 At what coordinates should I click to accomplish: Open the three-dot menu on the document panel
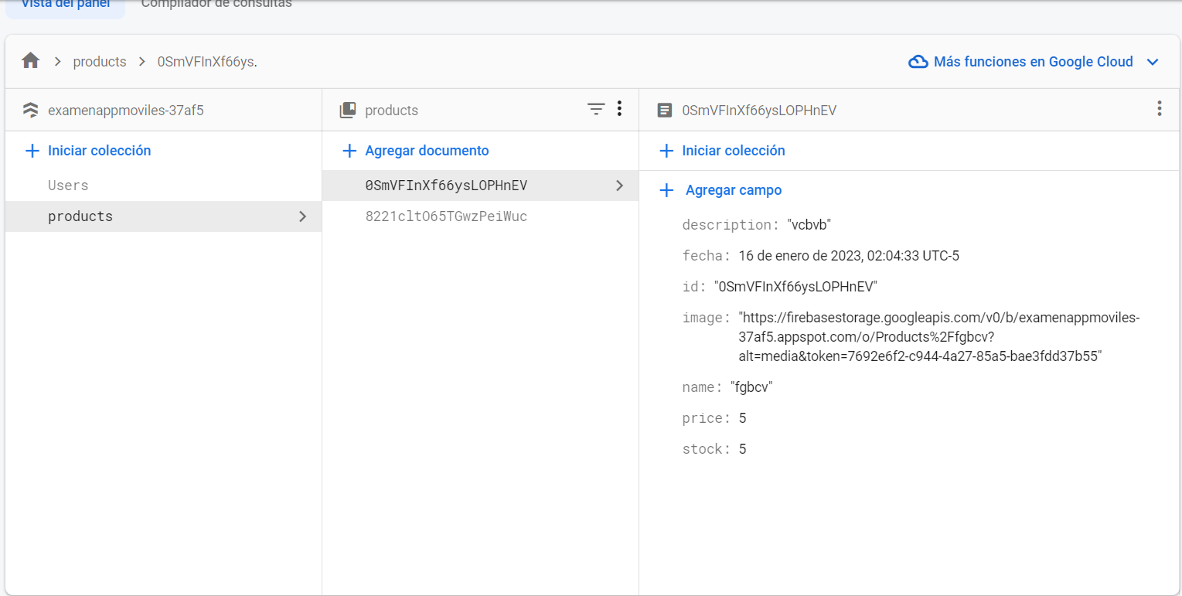point(1159,109)
